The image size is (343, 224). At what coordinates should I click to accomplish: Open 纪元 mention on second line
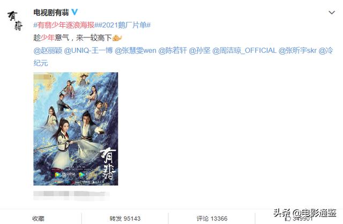point(41,63)
